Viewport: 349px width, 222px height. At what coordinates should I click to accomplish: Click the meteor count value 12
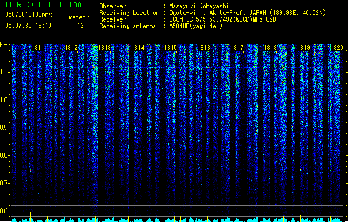(80, 26)
